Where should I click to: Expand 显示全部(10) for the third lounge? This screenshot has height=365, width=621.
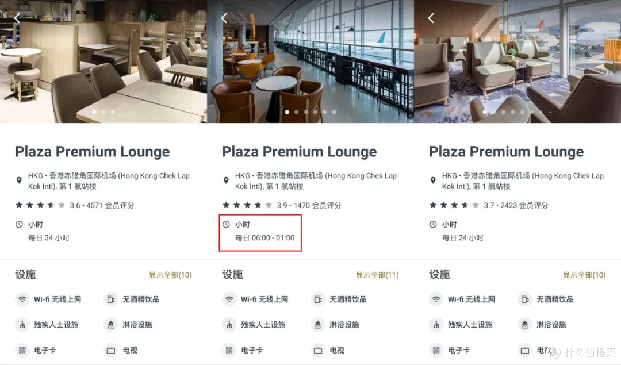(584, 275)
